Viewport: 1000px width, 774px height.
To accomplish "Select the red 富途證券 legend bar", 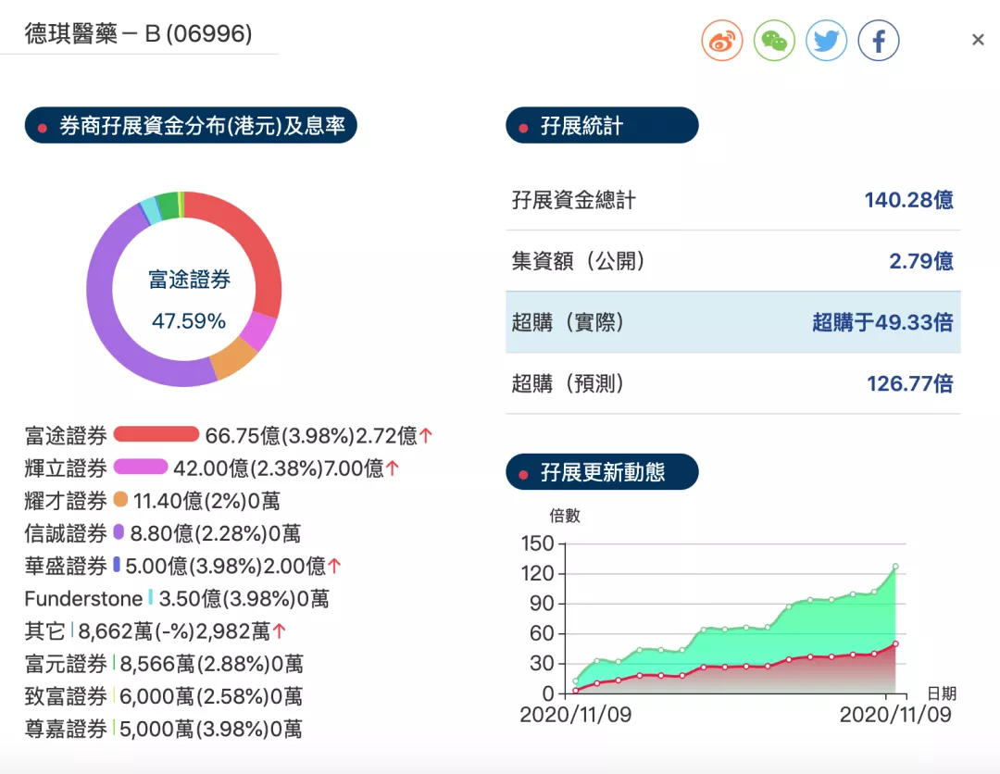I will tap(156, 434).
